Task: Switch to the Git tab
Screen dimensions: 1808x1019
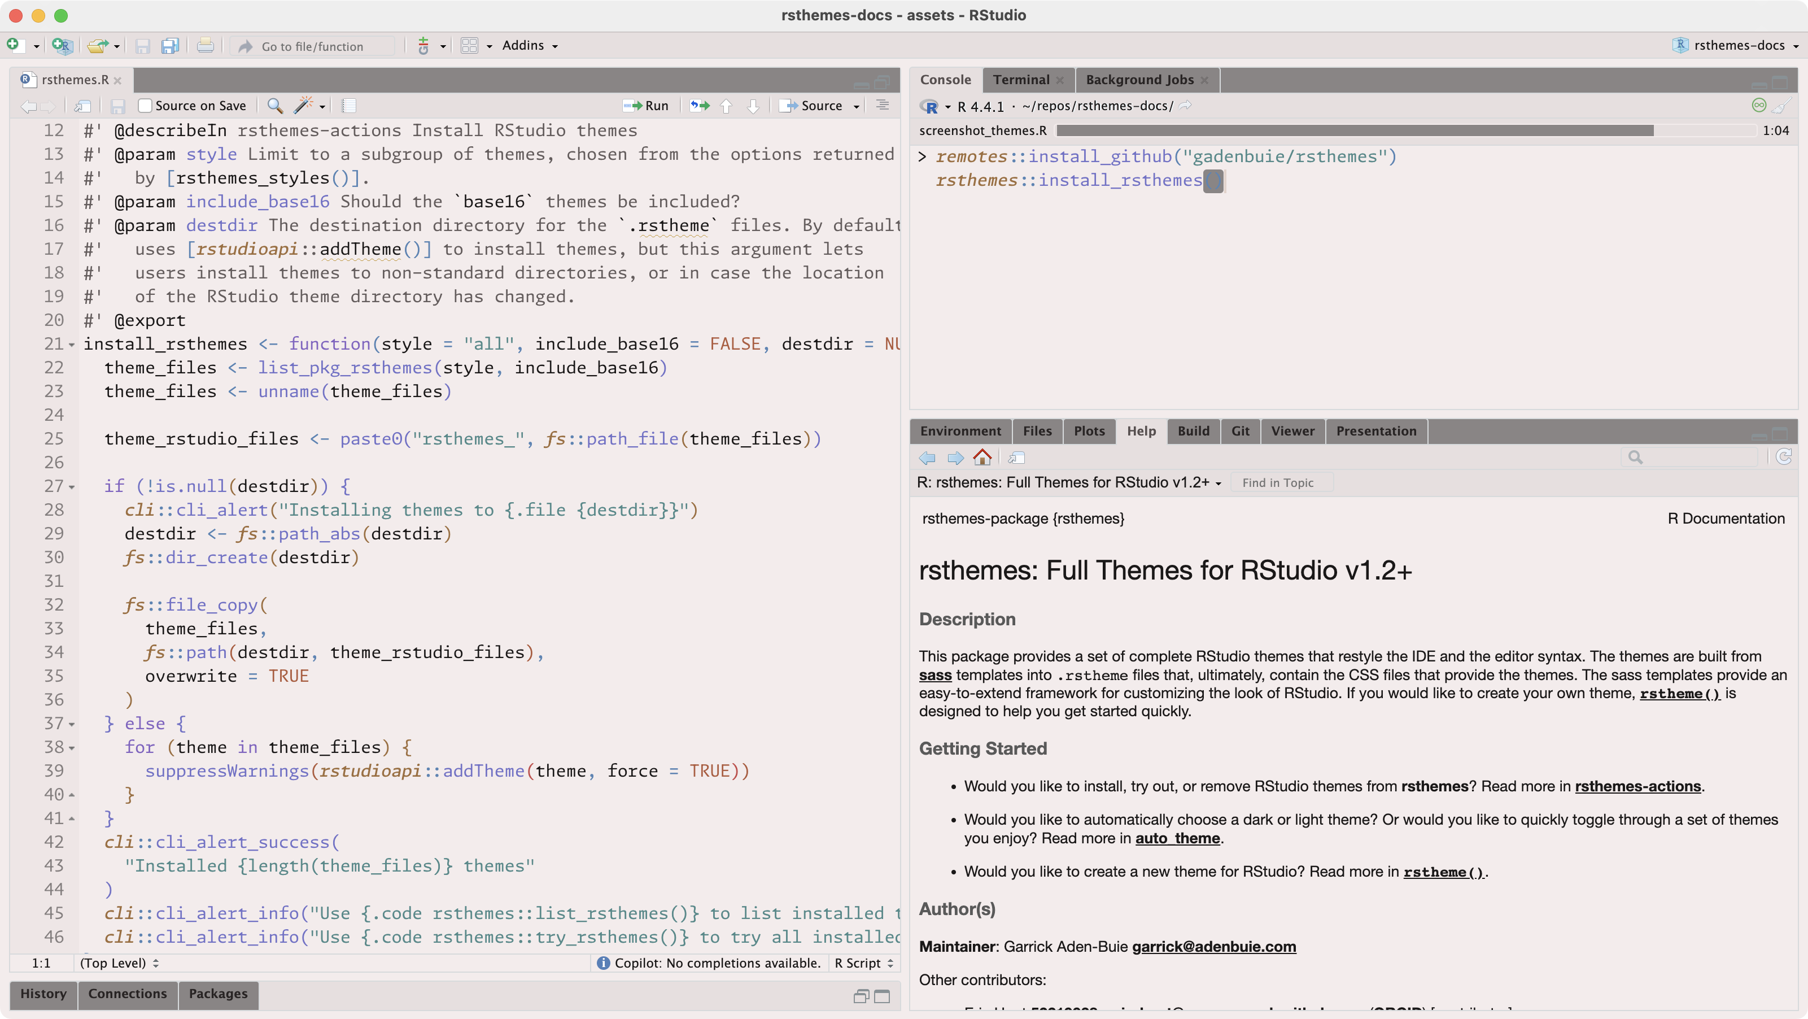Action: [x=1239, y=431]
